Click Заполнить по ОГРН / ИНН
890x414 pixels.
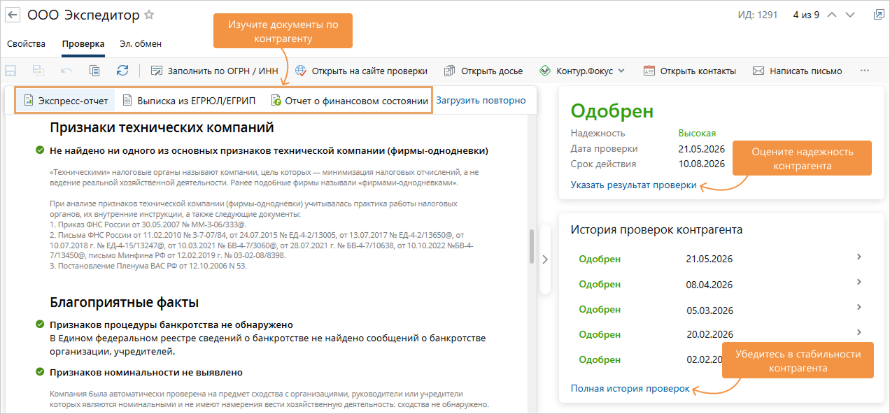(x=214, y=71)
